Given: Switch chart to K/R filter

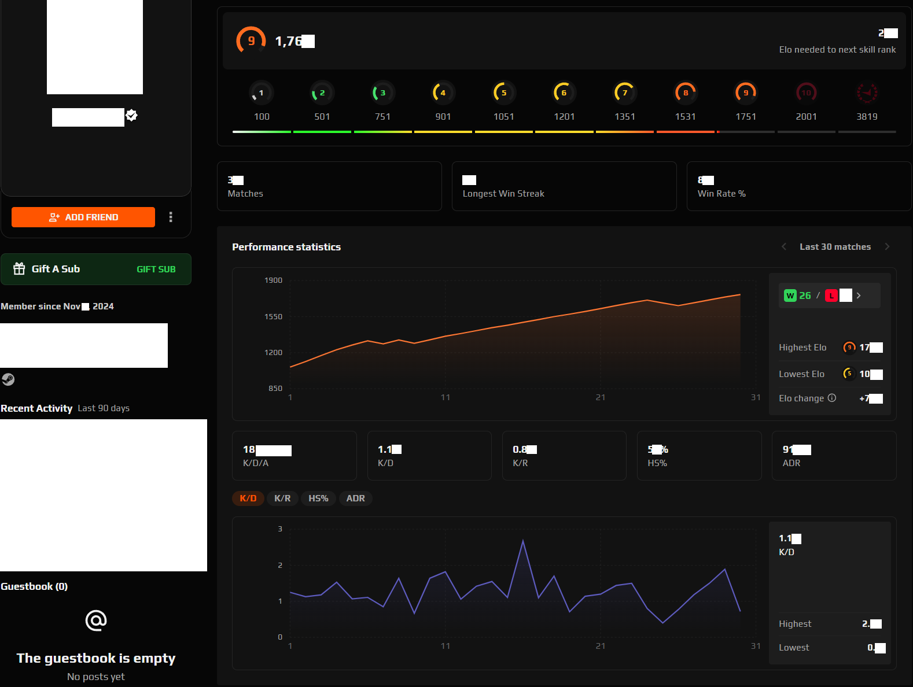Looking at the screenshot, I should 282,498.
